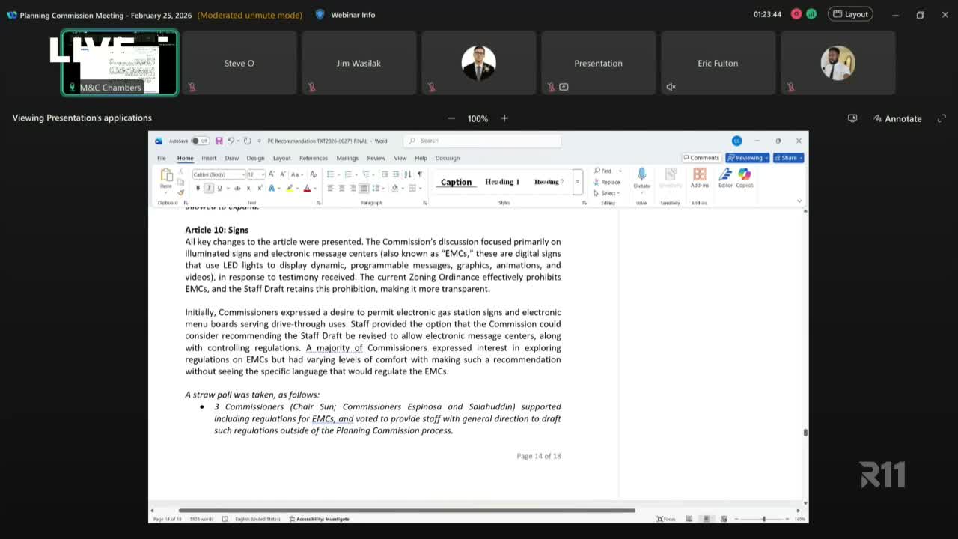Open the Add-ins icon in the ribbon
Screen dimensions: 958x539
click(699, 175)
